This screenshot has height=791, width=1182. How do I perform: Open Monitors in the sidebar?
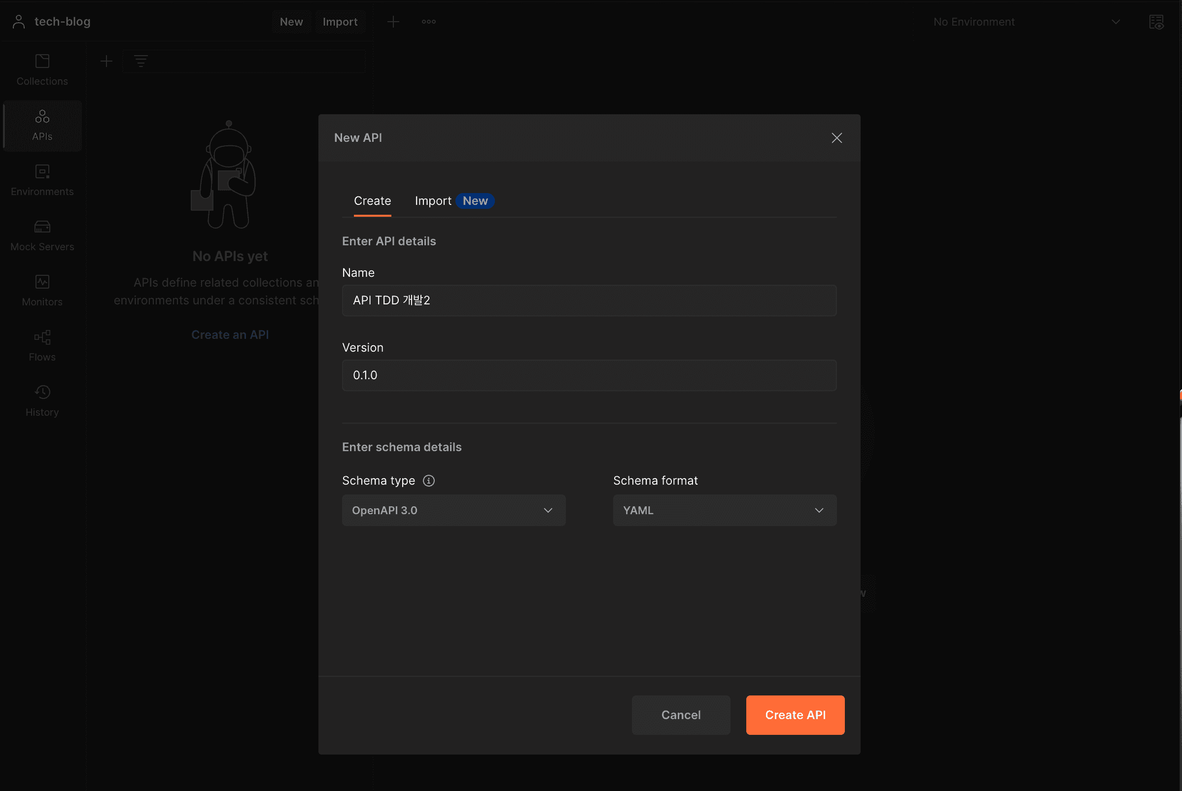42,291
